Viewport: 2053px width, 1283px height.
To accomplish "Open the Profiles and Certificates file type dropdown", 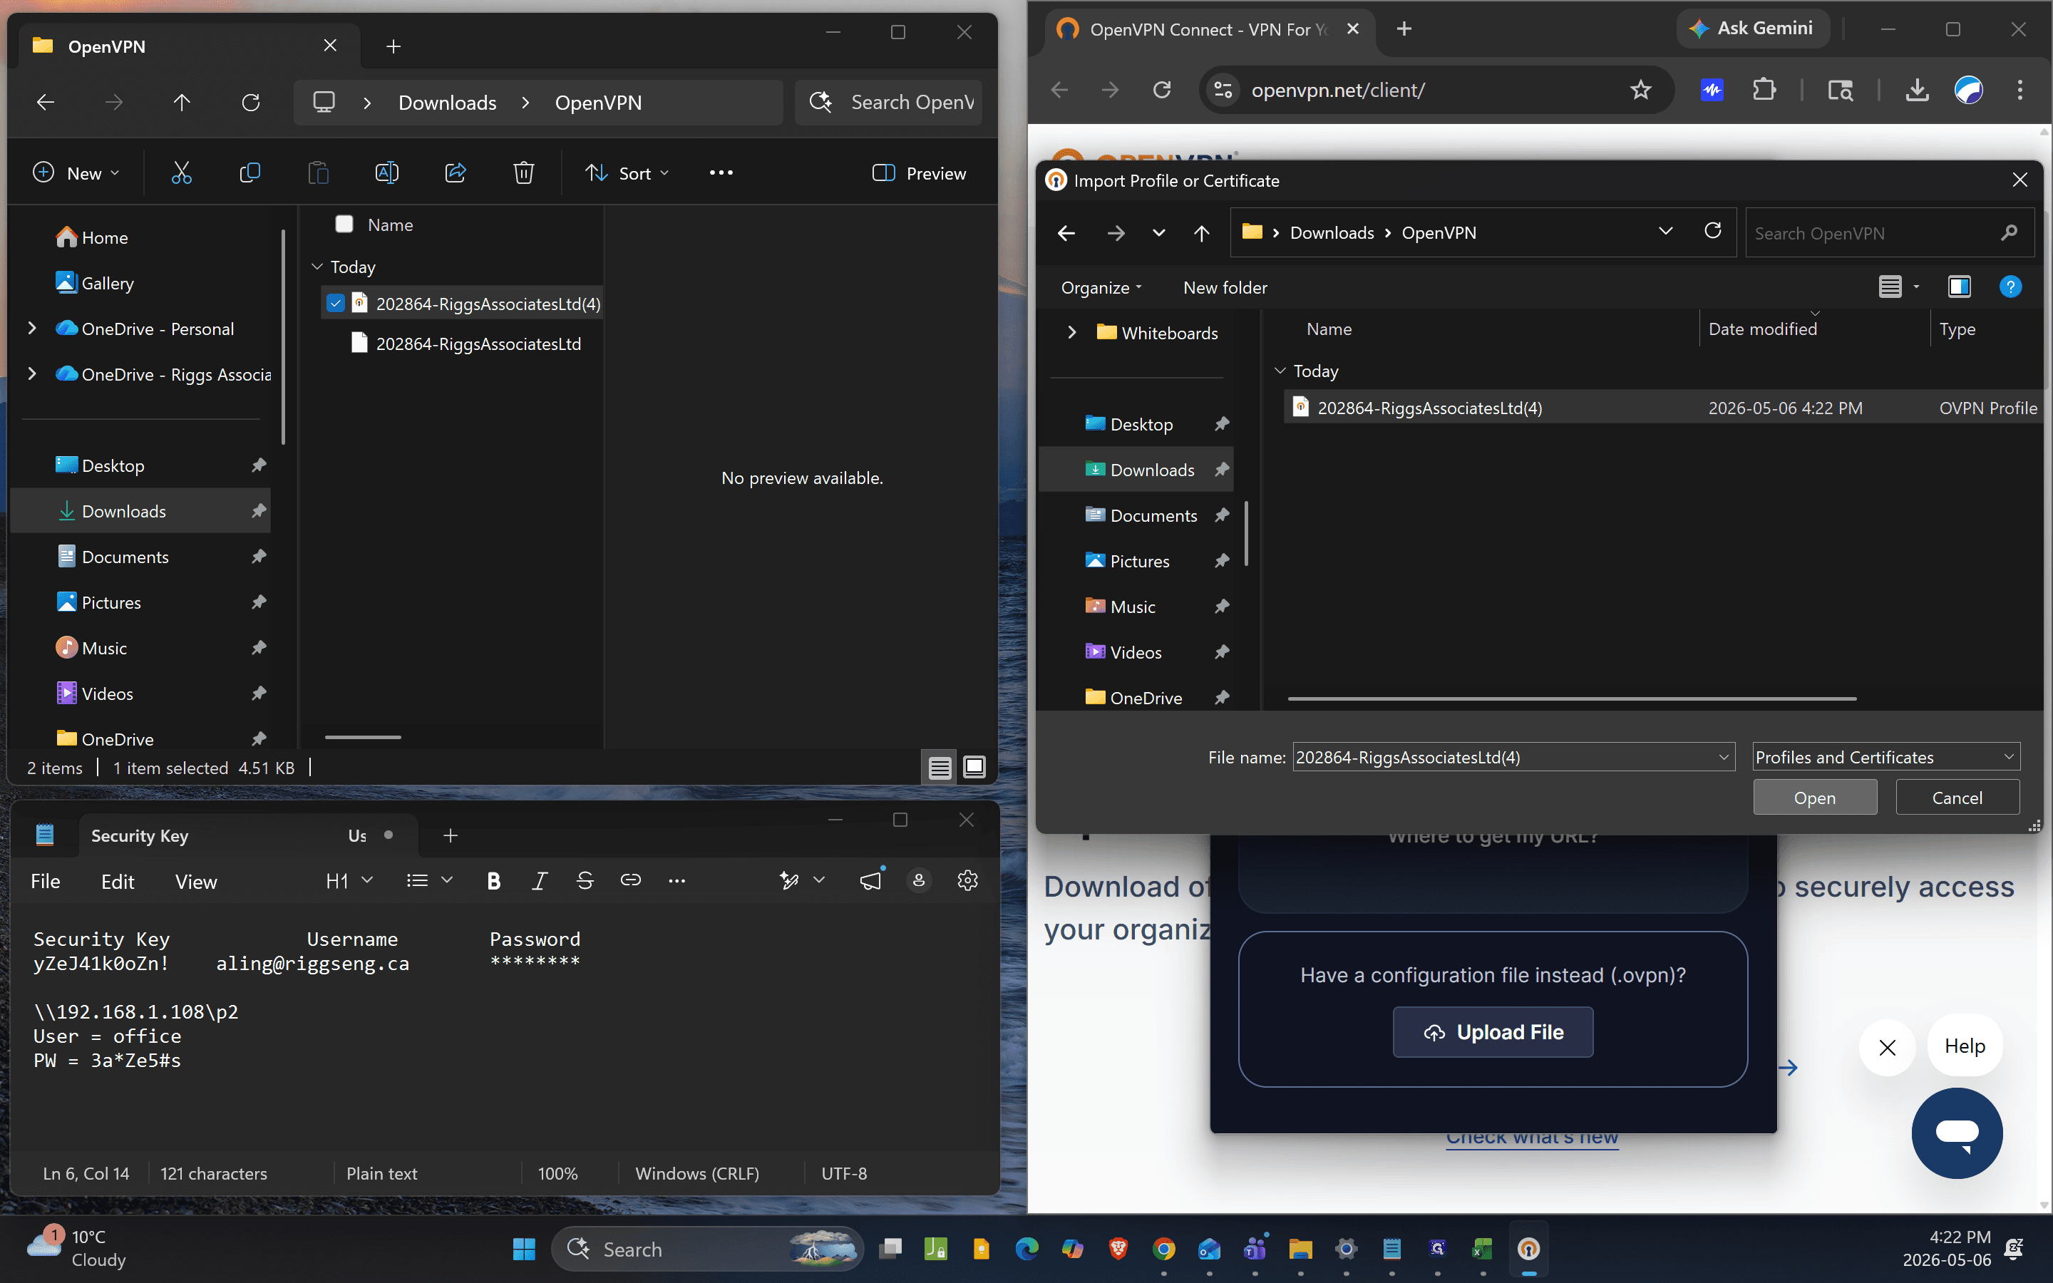I will [x=1886, y=756].
